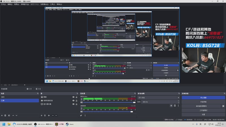Open File Explorer from the taskbar
226x127 pixels.
point(9,124)
